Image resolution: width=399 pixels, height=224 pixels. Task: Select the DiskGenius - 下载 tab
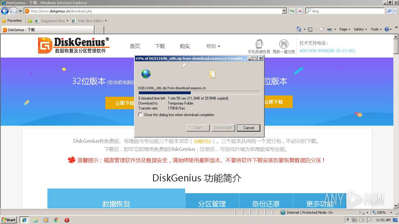pyautogui.click(x=48, y=30)
